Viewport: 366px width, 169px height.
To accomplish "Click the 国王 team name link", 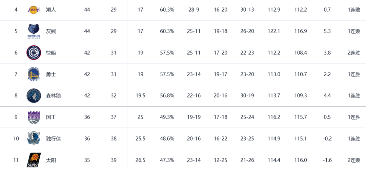I will (51, 117).
